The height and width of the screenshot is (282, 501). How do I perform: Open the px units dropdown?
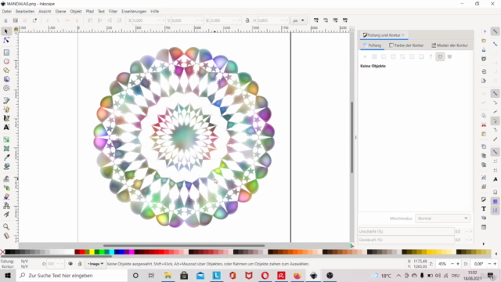(299, 20)
